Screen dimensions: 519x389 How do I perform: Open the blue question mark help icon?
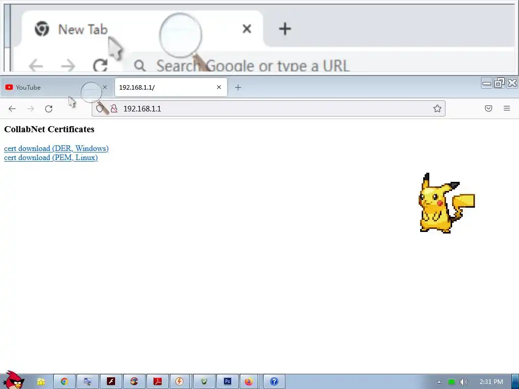pos(274,382)
